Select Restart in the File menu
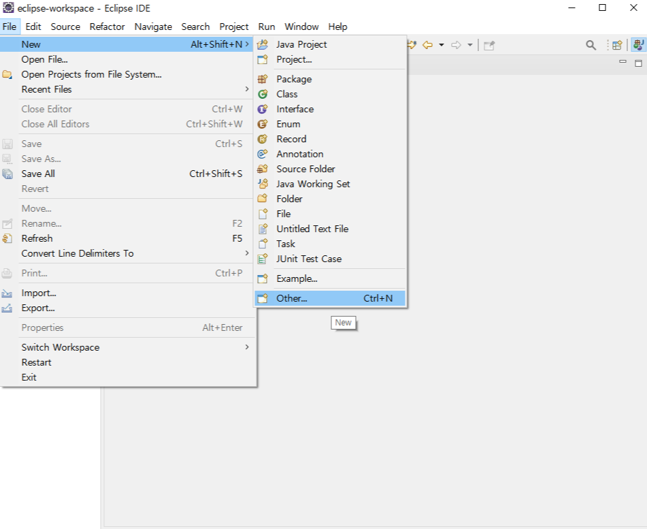The width and height of the screenshot is (647, 529). [x=127, y=363]
